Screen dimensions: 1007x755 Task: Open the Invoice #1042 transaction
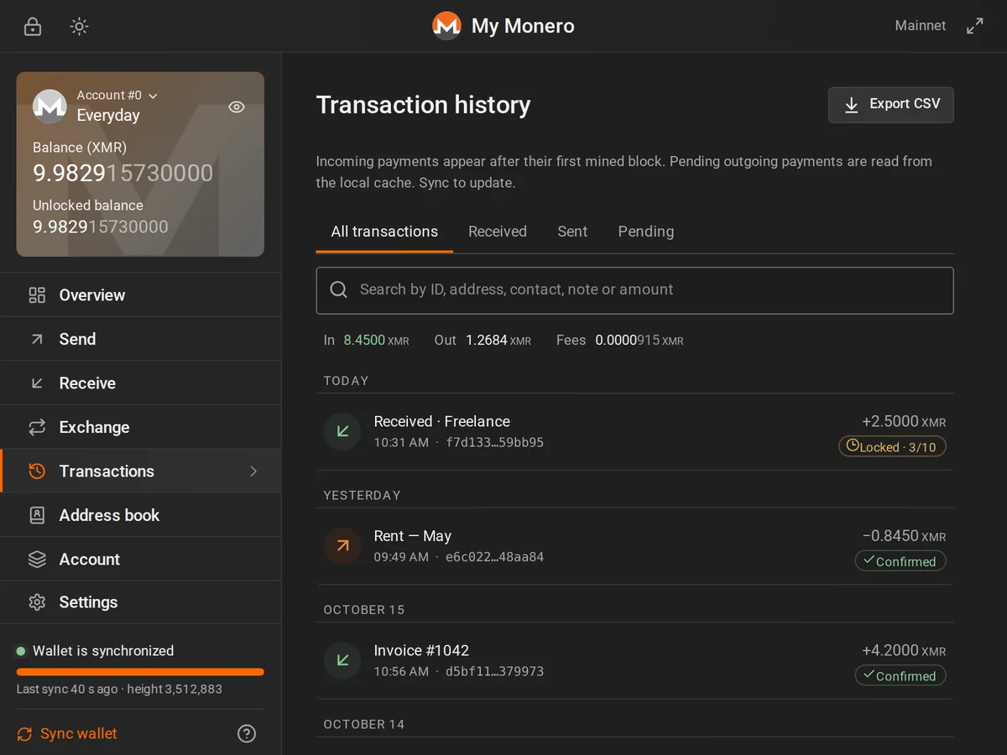[635, 661]
